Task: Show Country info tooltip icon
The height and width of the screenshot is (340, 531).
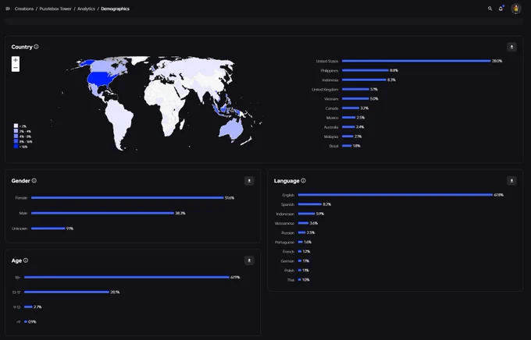Action: 36,47
